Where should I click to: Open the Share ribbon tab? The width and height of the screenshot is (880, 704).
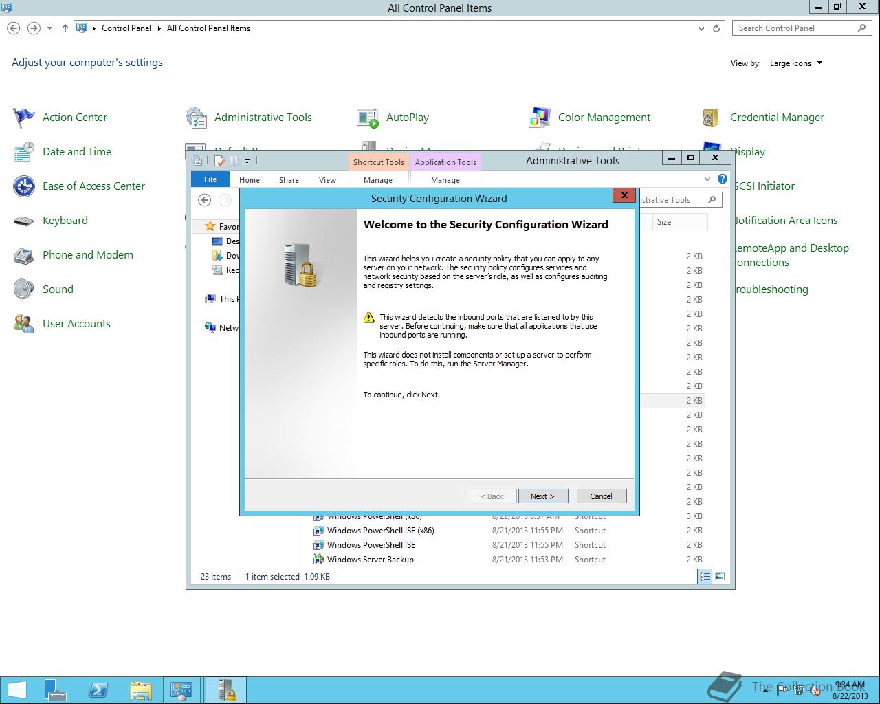tap(289, 180)
